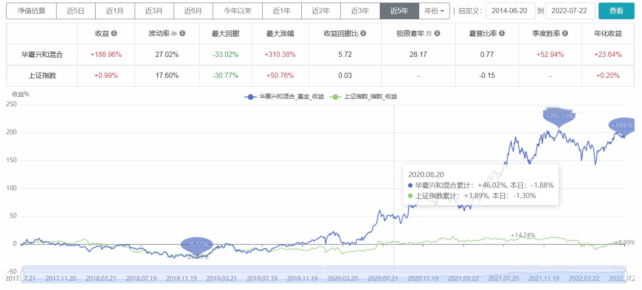Switch to the 近5日 period tab

pyautogui.click(x=75, y=10)
